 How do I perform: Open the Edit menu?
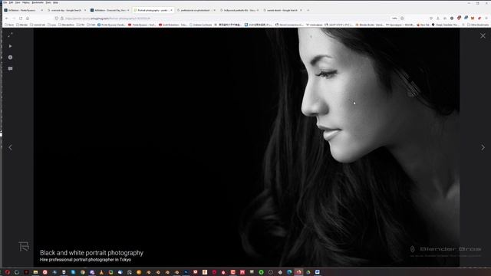[x=11, y=2]
